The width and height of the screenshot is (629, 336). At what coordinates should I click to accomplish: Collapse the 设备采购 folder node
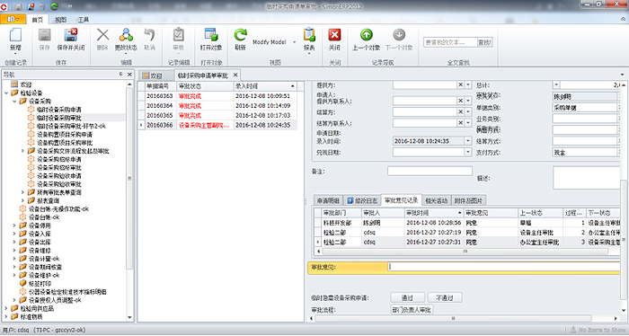(15, 102)
